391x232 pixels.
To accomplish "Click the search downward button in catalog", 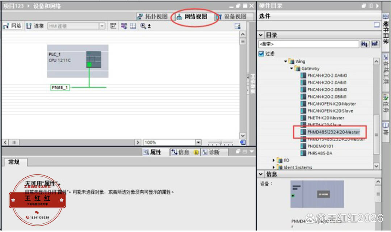I will pos(365,44).
